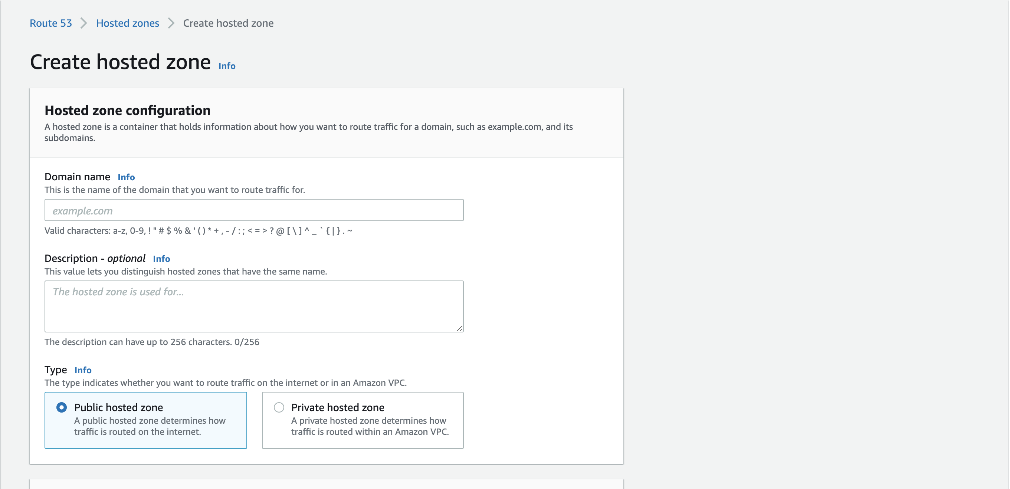
Task: Open Info link beside the page title
Action: [227, 66]
